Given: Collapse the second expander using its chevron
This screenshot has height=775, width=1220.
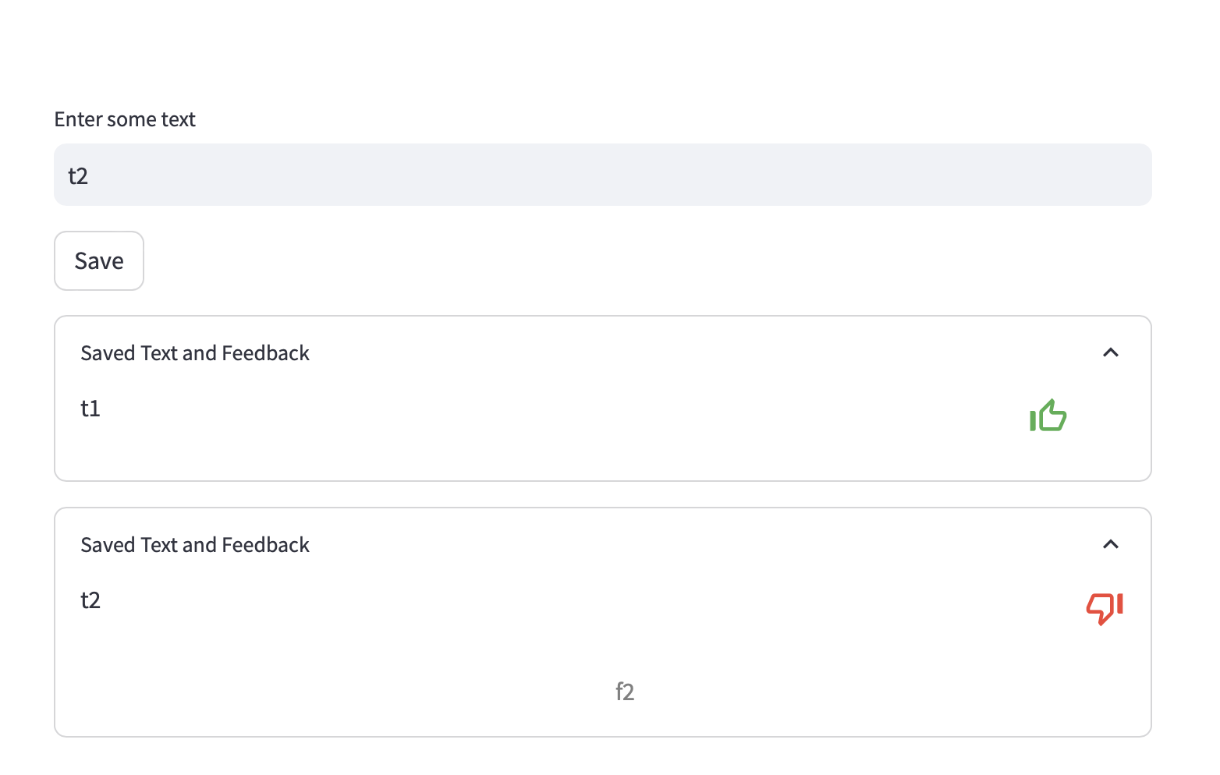Looking at the screenshot, I should (1111, 544).
